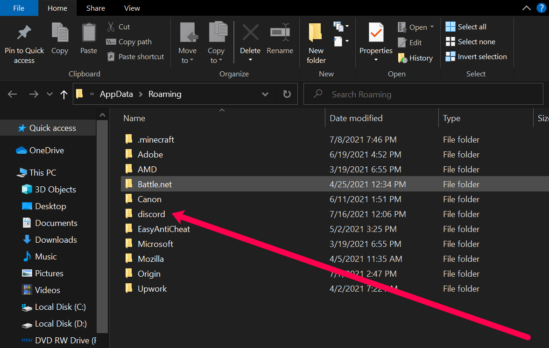Click AppData in the breadcrumb path
The height and width of the screenshot is (348, 549).
(116, 94)
